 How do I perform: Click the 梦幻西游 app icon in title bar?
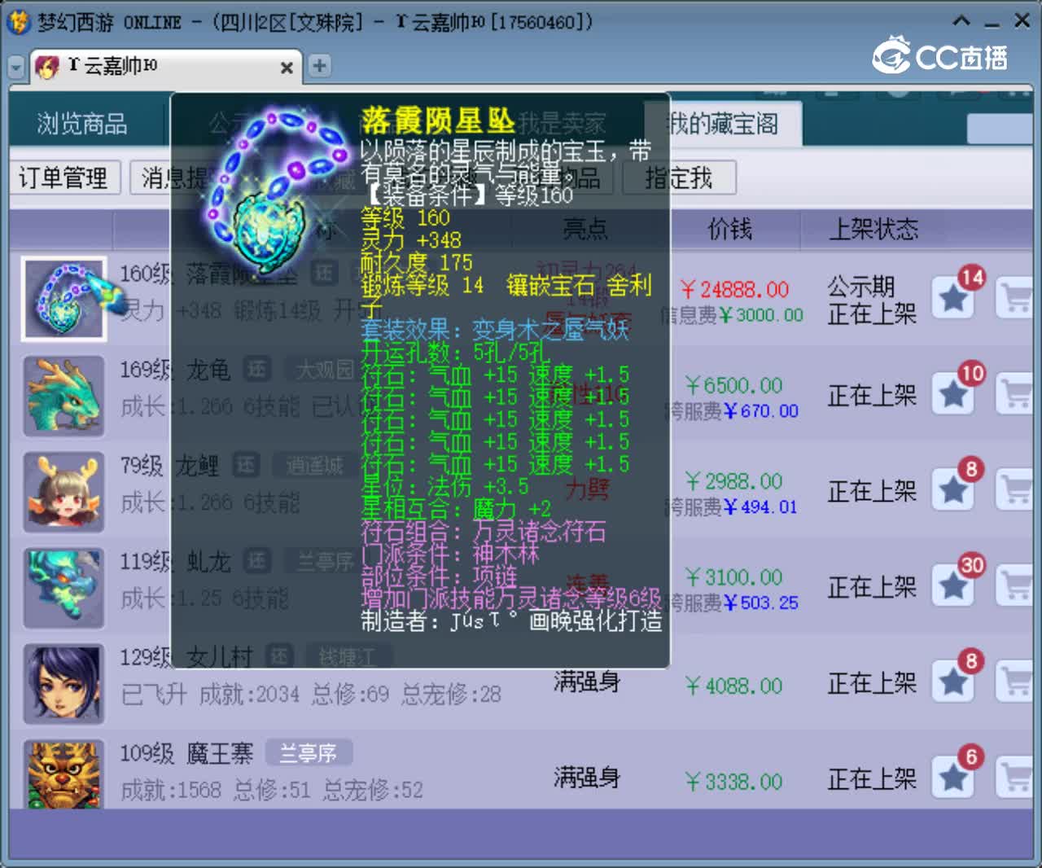[19, 22]
